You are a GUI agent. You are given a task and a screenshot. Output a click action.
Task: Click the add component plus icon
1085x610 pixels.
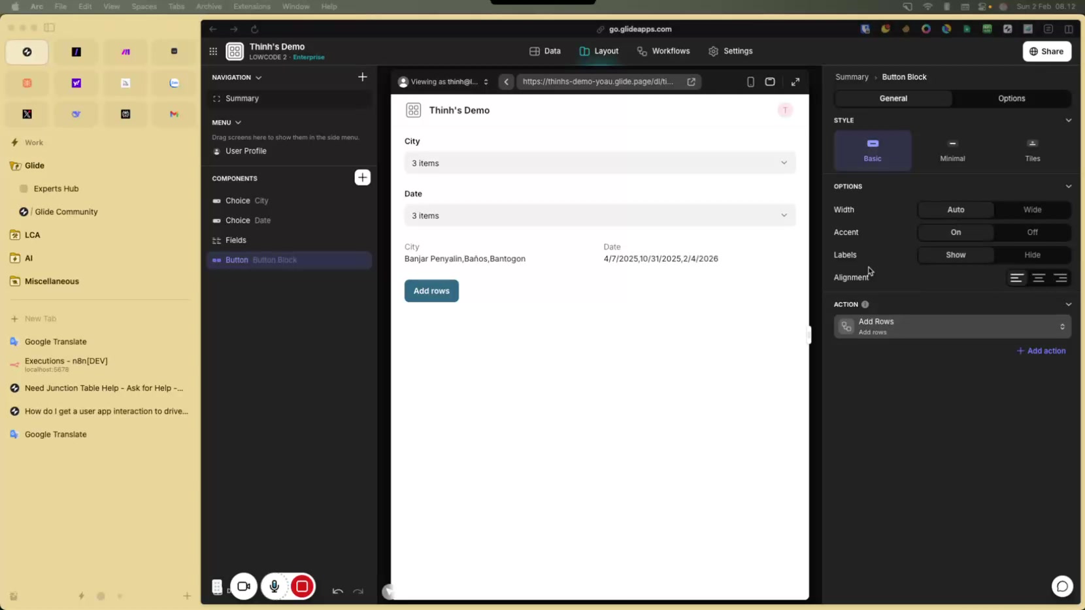362,178
